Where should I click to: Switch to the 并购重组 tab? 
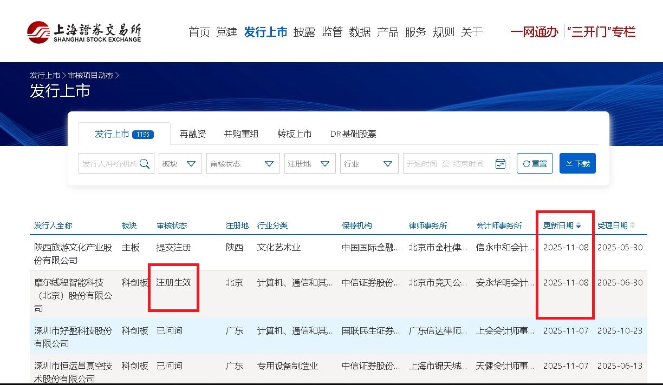tap(241, 134)
